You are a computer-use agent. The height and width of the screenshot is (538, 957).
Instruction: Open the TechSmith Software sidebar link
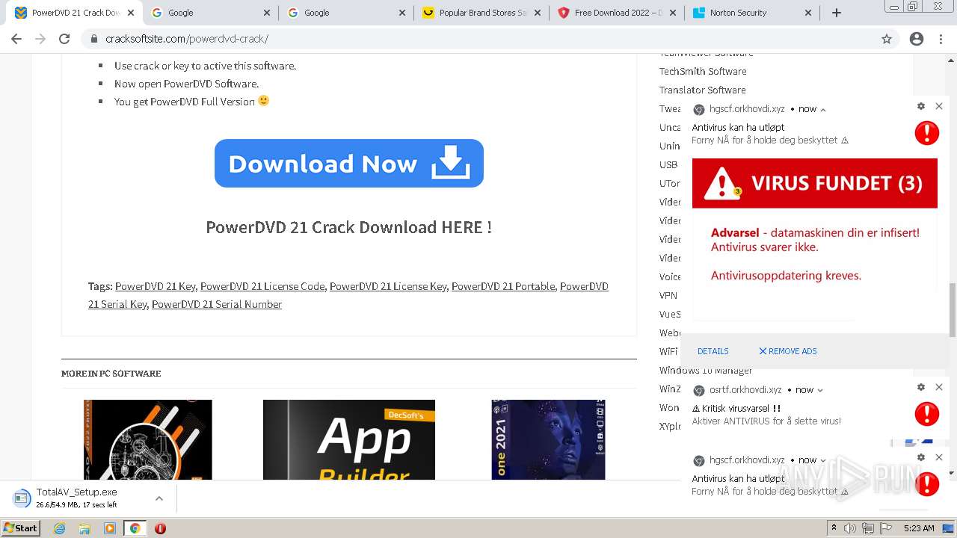pyautogui.click(x=703, y=71)
